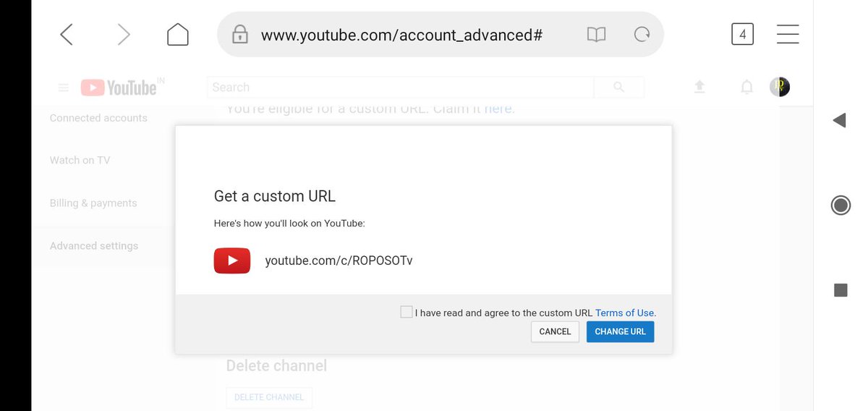Open the YouTube guide menu icon

pyautogui.click(x=64, y=88)
